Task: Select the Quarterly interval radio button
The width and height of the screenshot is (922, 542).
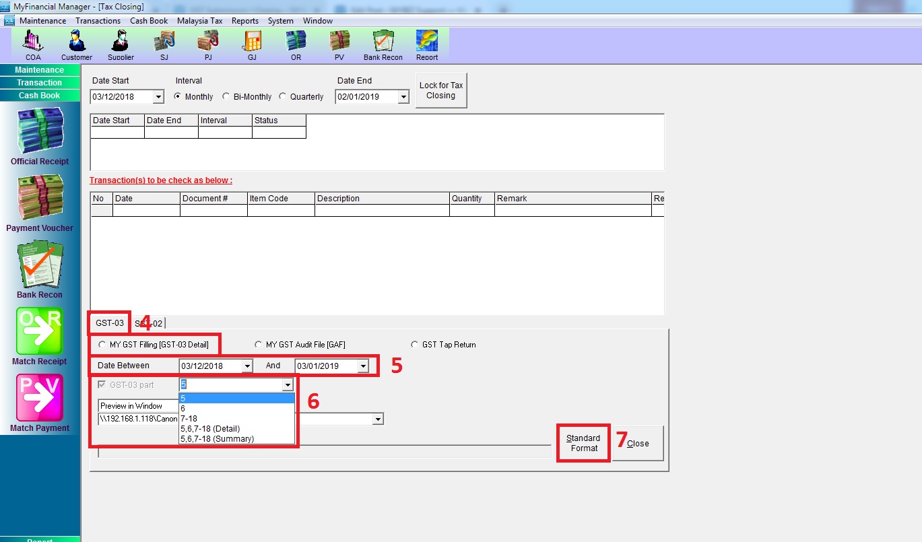Action: tap(283, 97)
